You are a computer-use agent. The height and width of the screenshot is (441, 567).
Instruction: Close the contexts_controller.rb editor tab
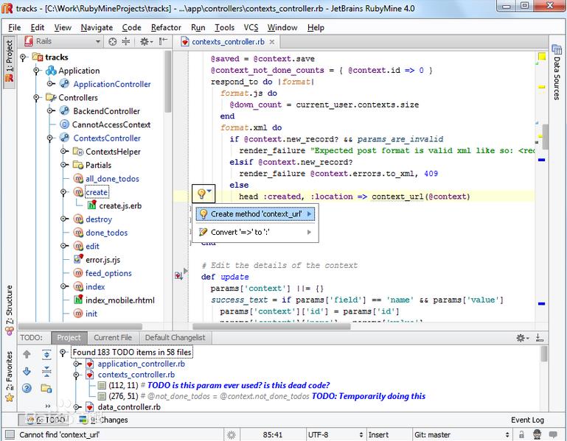point(270,42)
